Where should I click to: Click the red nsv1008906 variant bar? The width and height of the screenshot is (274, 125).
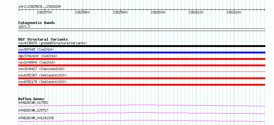pos(142,65)
